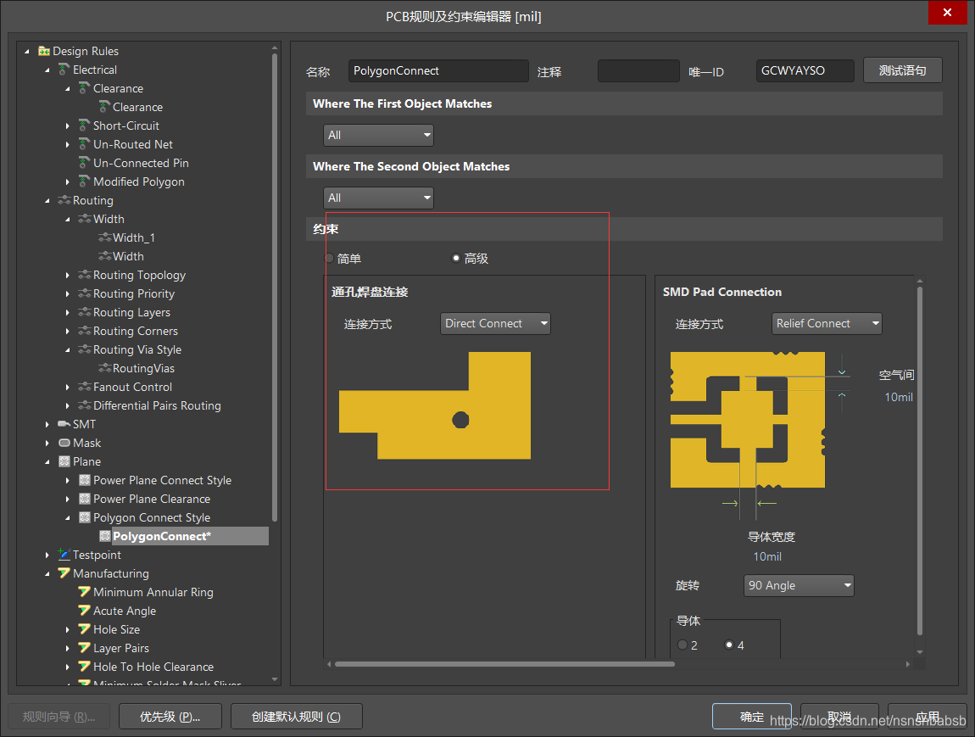Choose 4 conductors radio option
This screenshot has width=975, height=737.
(x=729, y=645)
